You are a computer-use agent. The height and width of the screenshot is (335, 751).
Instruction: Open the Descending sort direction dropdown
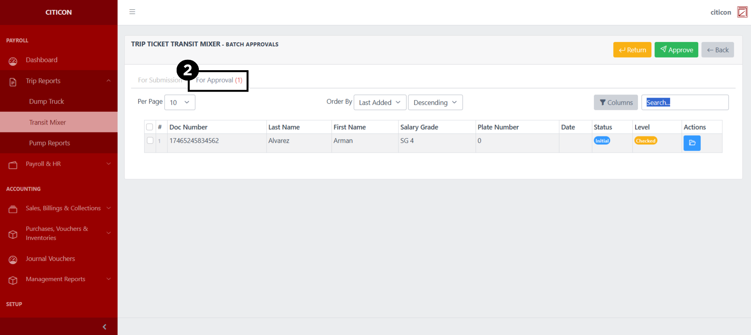pyautogui.click(x=435, y=102)
